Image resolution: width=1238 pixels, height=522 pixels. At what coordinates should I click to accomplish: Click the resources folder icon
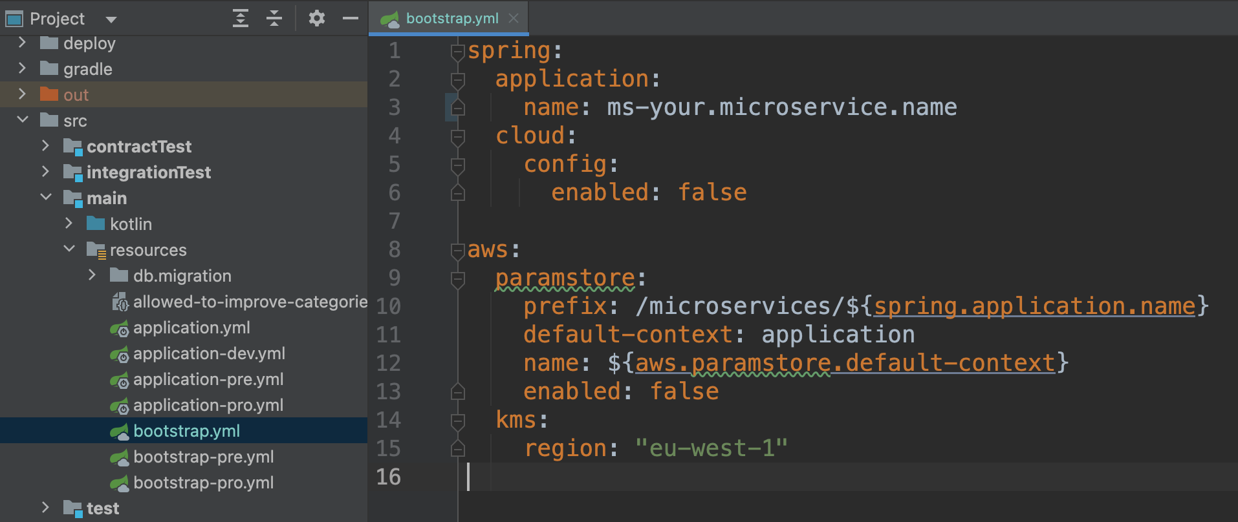click(96, 250)
